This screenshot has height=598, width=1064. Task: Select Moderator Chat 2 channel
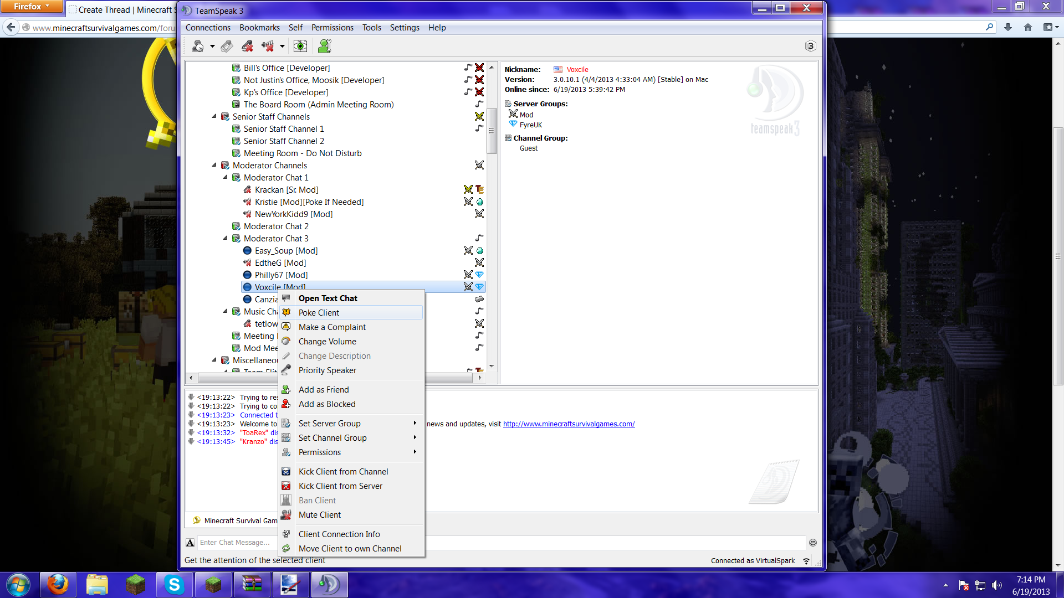point(276,226)
